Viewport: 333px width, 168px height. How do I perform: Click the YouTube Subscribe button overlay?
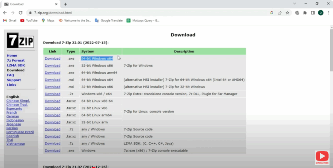click(322, 158)
